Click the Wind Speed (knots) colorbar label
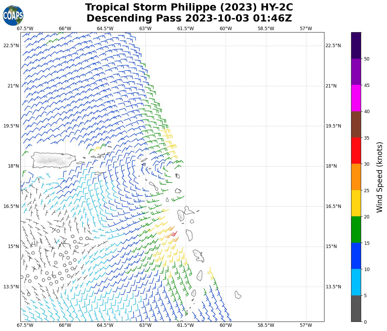387x331 pixels. point(379,177)
